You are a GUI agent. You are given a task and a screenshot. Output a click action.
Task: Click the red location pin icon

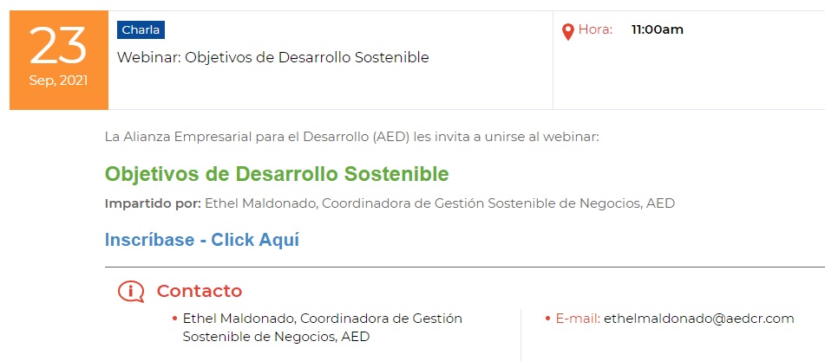click(567, 31)
